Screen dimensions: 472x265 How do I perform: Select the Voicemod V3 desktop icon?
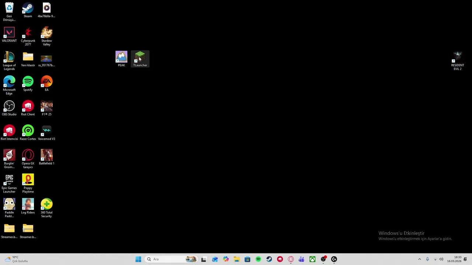[x=46, y=133]
